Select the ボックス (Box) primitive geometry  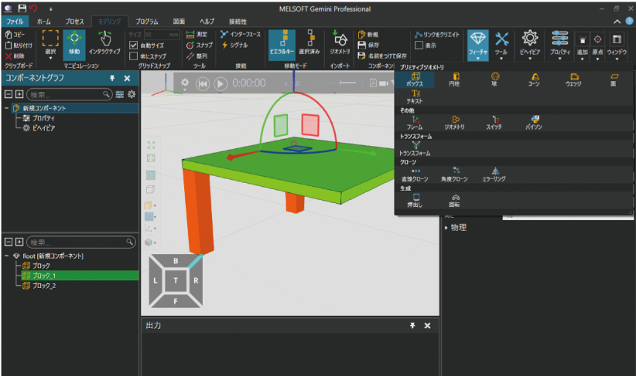(x=416, y=78)
